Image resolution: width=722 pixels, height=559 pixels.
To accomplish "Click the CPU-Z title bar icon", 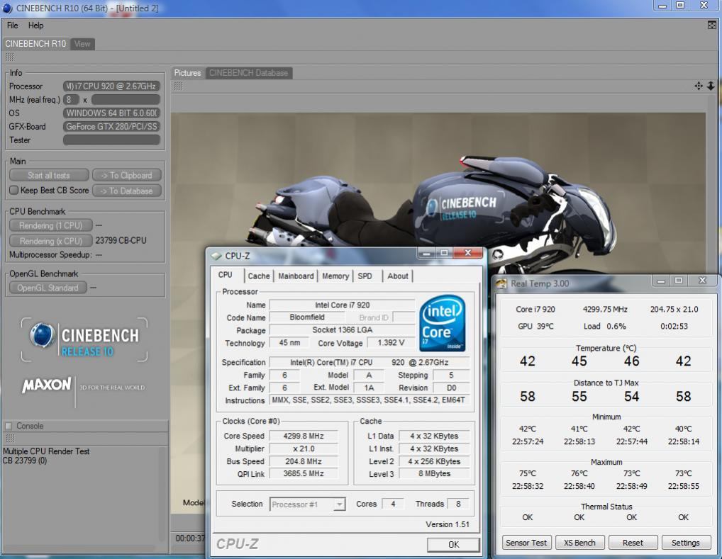I will point(216,256).
